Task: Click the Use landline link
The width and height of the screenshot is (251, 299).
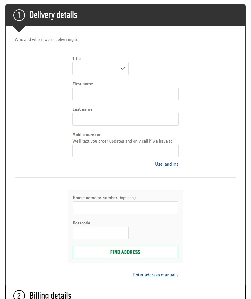Action: pyautogui.click(x=167, y=164)
